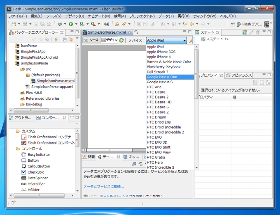Click the Collapse All icon in Package Explorer
Screen dimensions: 280x215
click(65, 39)
